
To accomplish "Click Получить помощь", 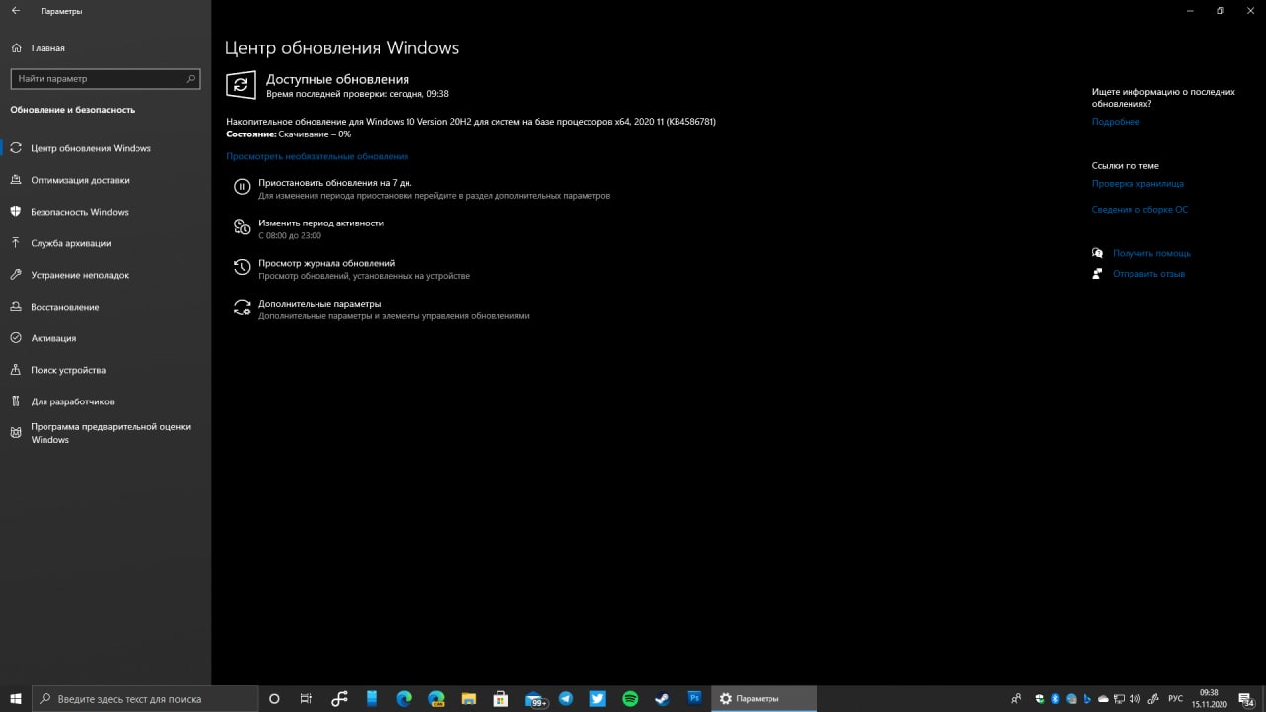I will [1151, 253].
